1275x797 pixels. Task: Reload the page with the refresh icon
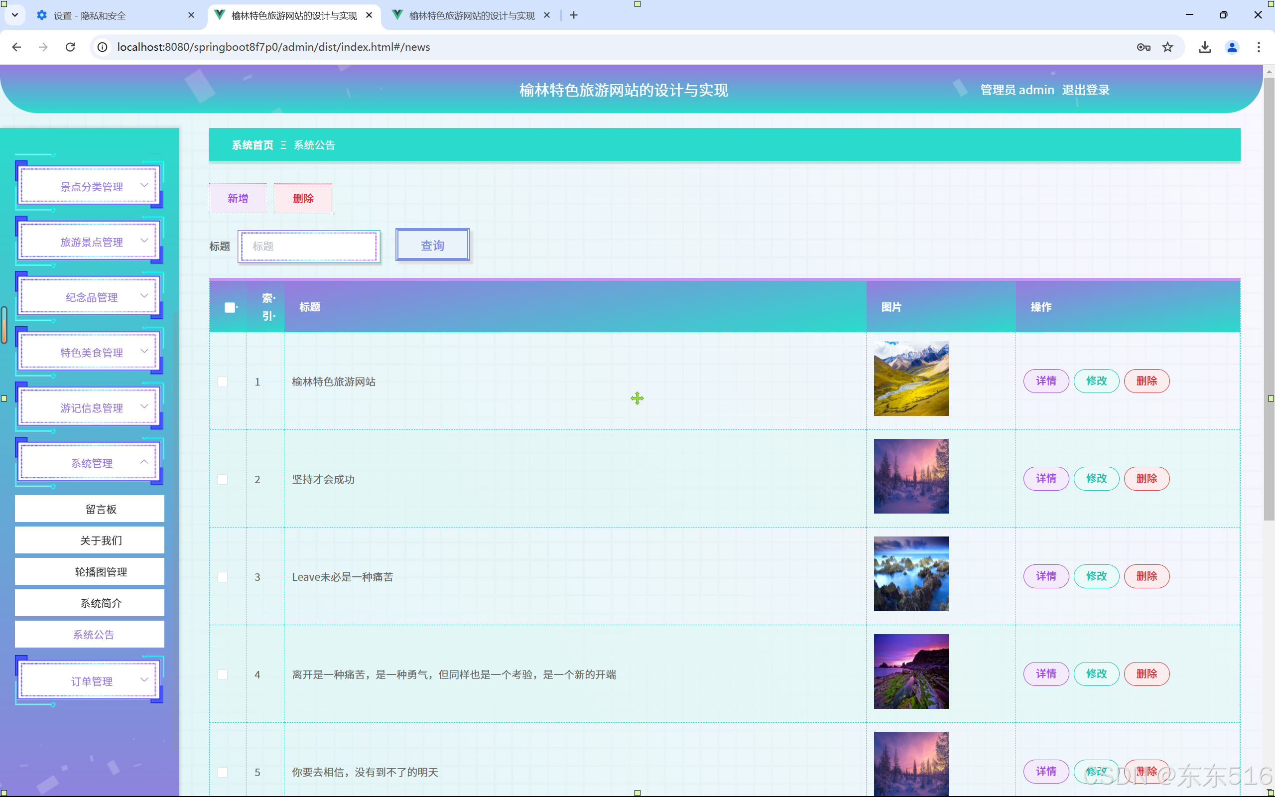tap(70, 47)
